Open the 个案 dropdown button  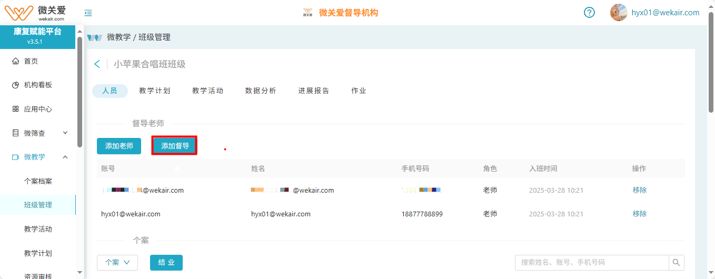coord(117,263)
